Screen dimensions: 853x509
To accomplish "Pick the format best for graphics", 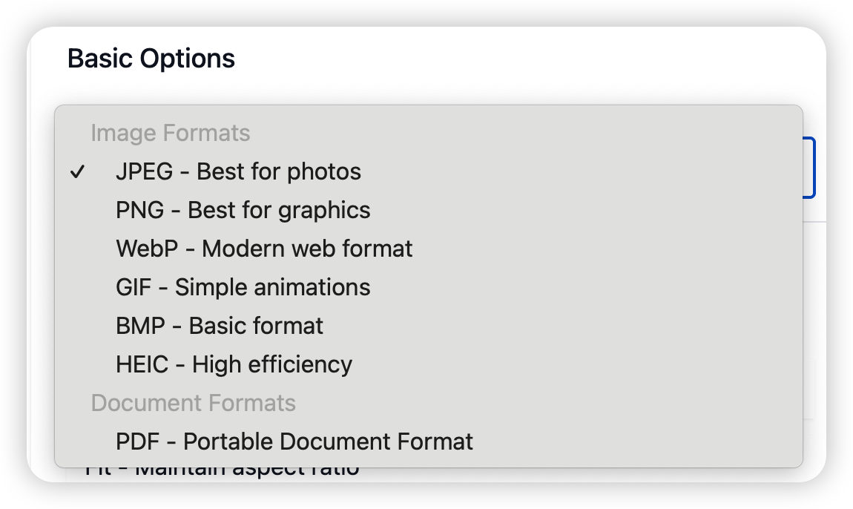I will point(243,210).
